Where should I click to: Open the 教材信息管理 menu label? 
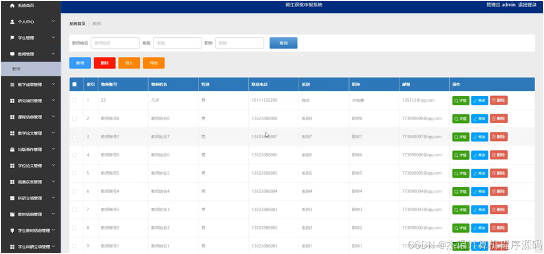30,214
